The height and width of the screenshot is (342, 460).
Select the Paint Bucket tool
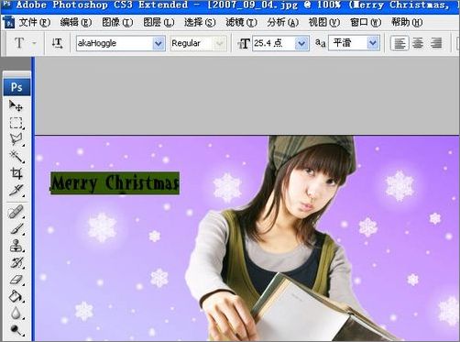(x=16, y=296)
